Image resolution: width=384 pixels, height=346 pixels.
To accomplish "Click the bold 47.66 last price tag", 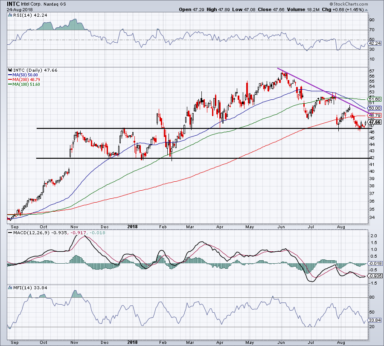I will [x=375, y=122].
